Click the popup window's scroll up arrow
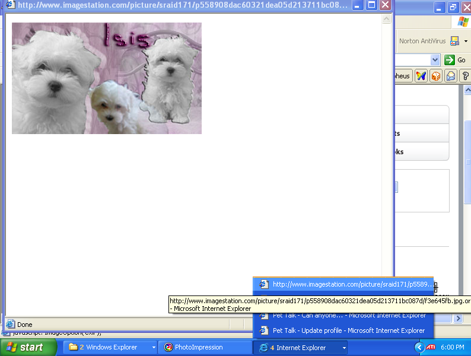The height and width of the screenshot is (356, 471). pos(387,19)
